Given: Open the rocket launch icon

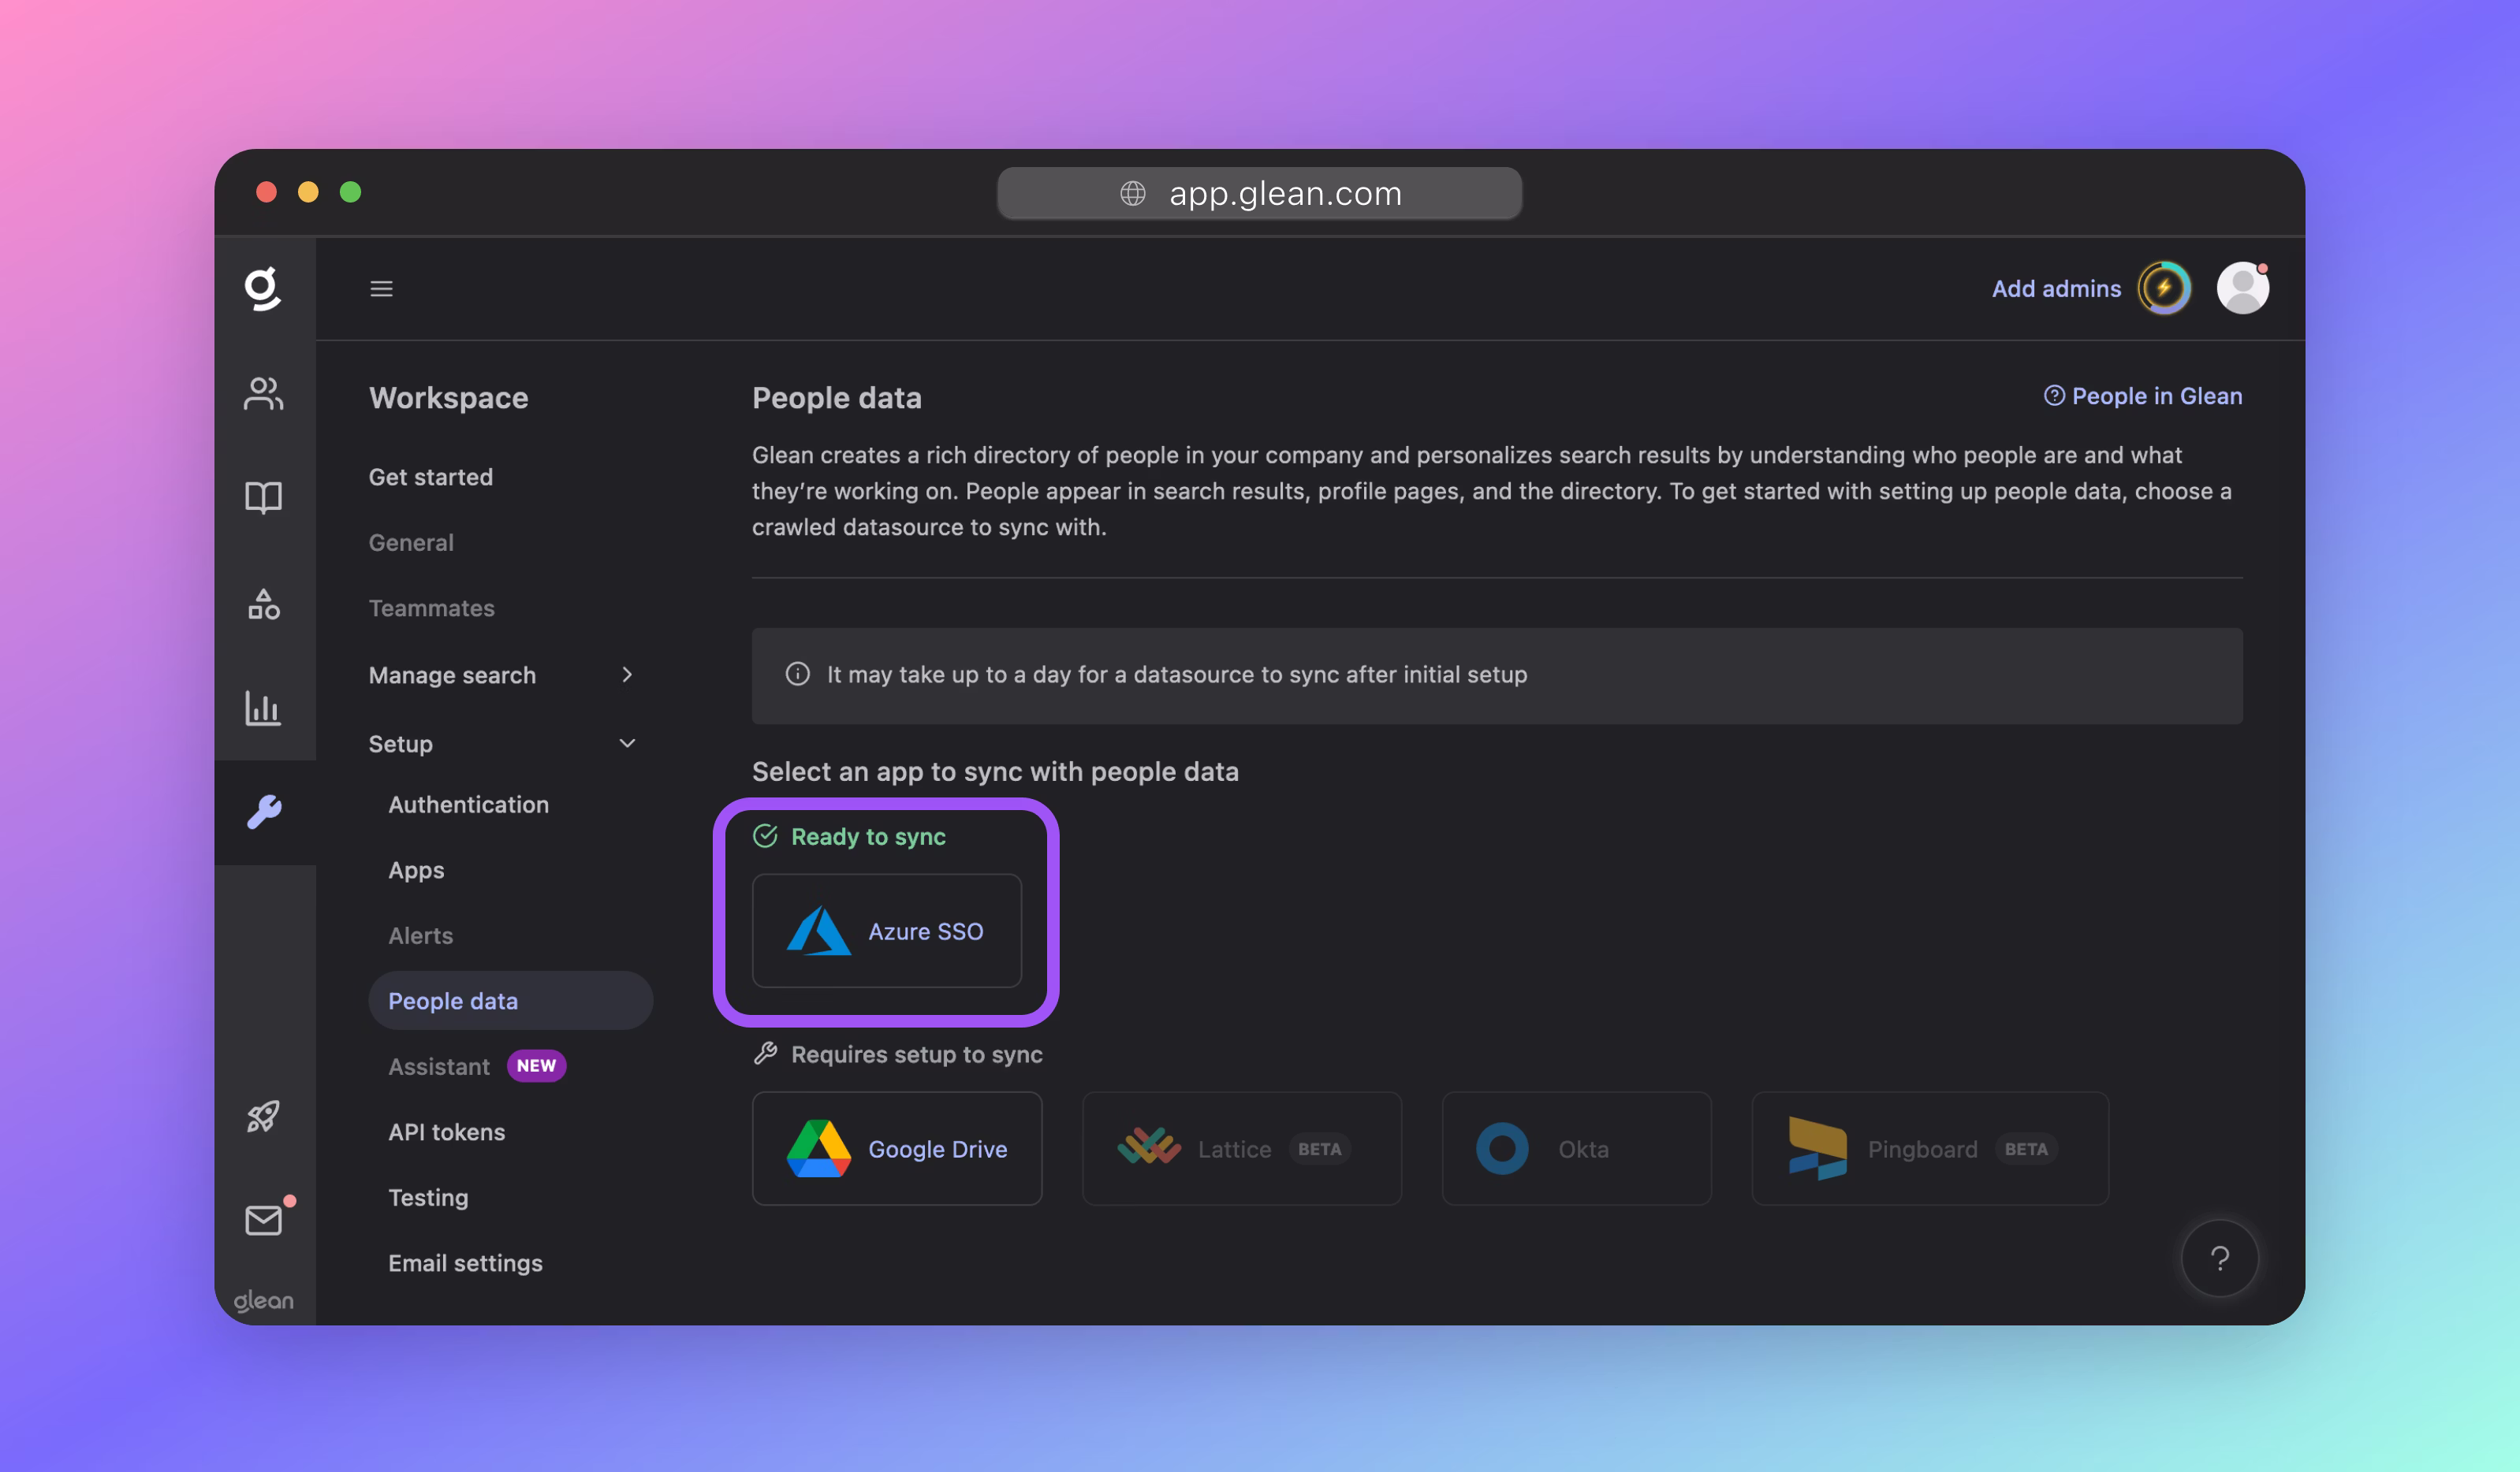Looking at the screenshot, I should pyautogui.click(x=264, y=1117).
